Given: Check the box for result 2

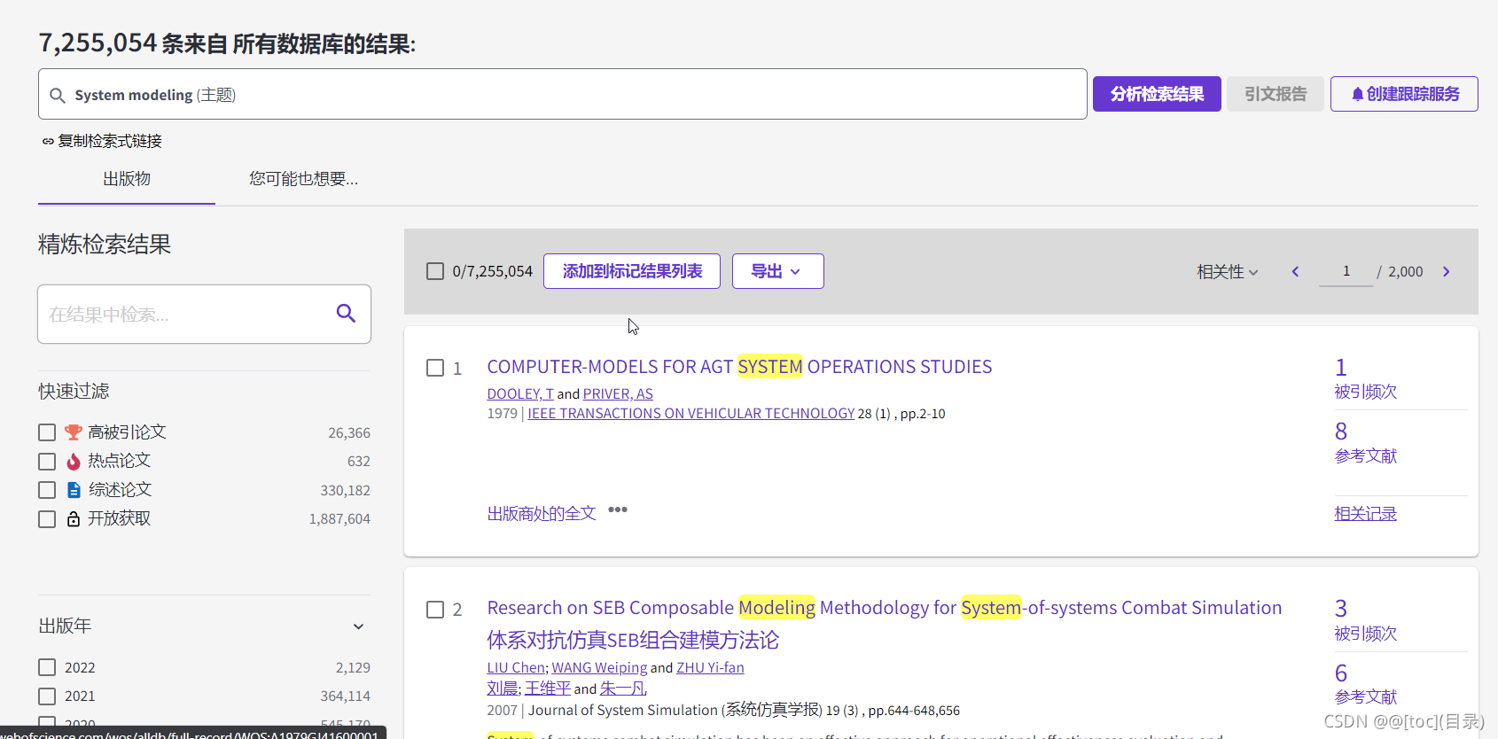Looking at the screenshot, I should pyautogui.click(x=435, y=610).
